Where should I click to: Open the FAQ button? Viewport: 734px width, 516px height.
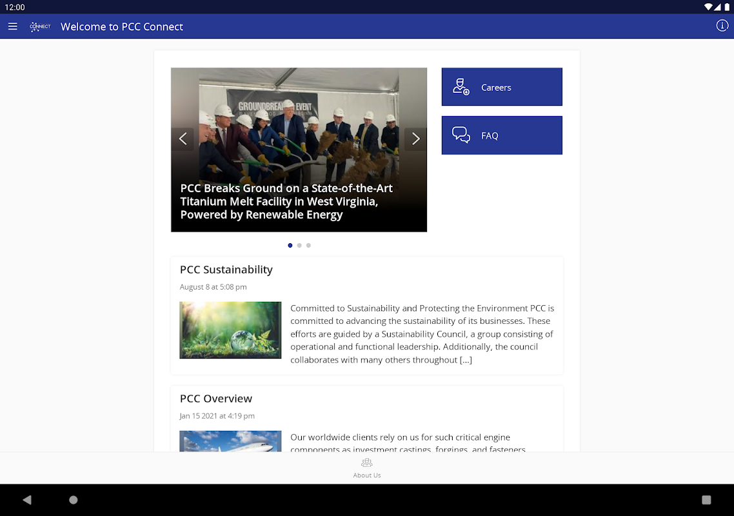click(x=502, y=135)
